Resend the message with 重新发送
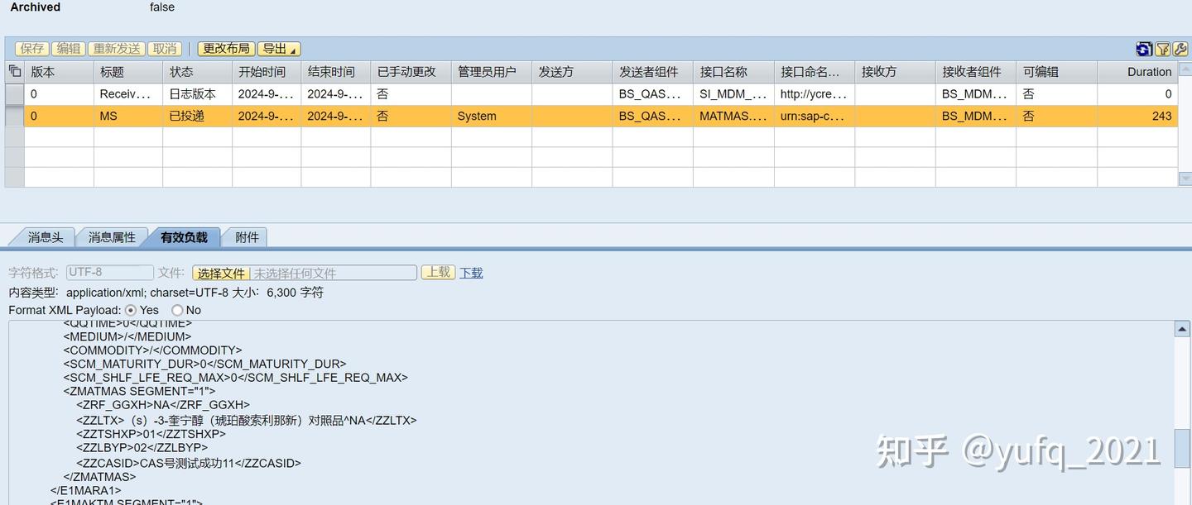This screenshot has height=505, width=1192. click(x=116, y=49)
